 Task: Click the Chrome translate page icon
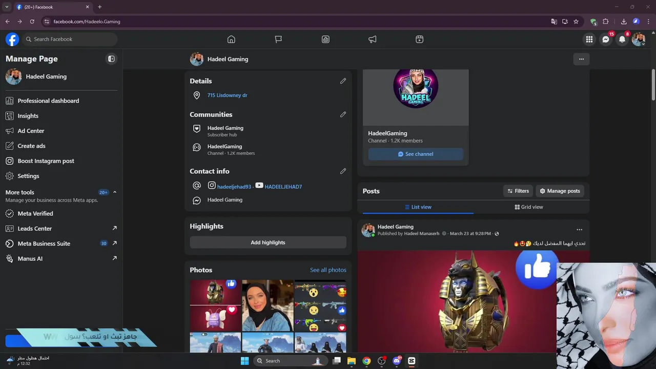point(554,22)
